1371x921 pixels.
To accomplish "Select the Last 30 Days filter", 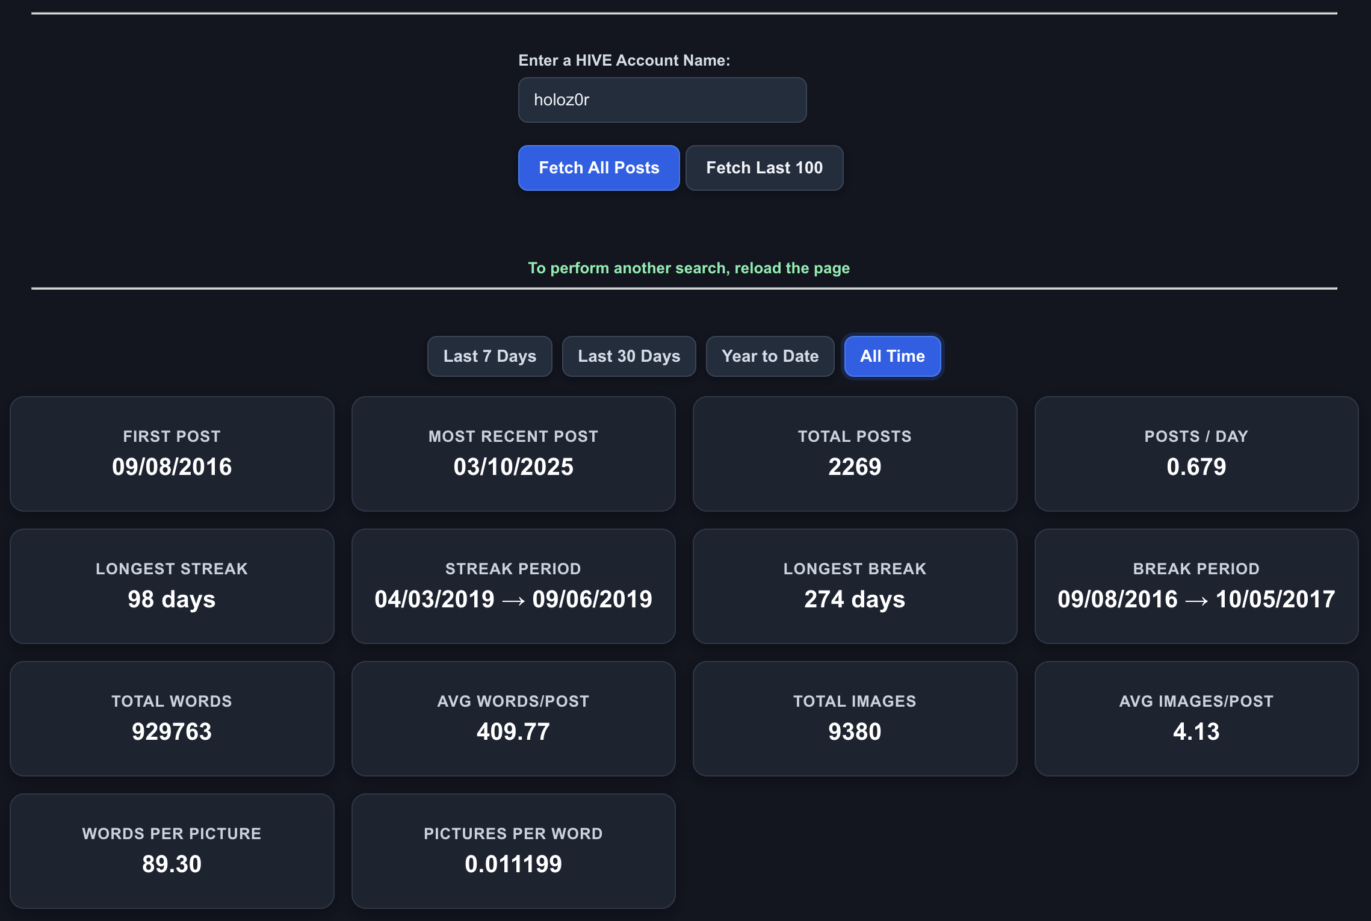I will point(629,356).
